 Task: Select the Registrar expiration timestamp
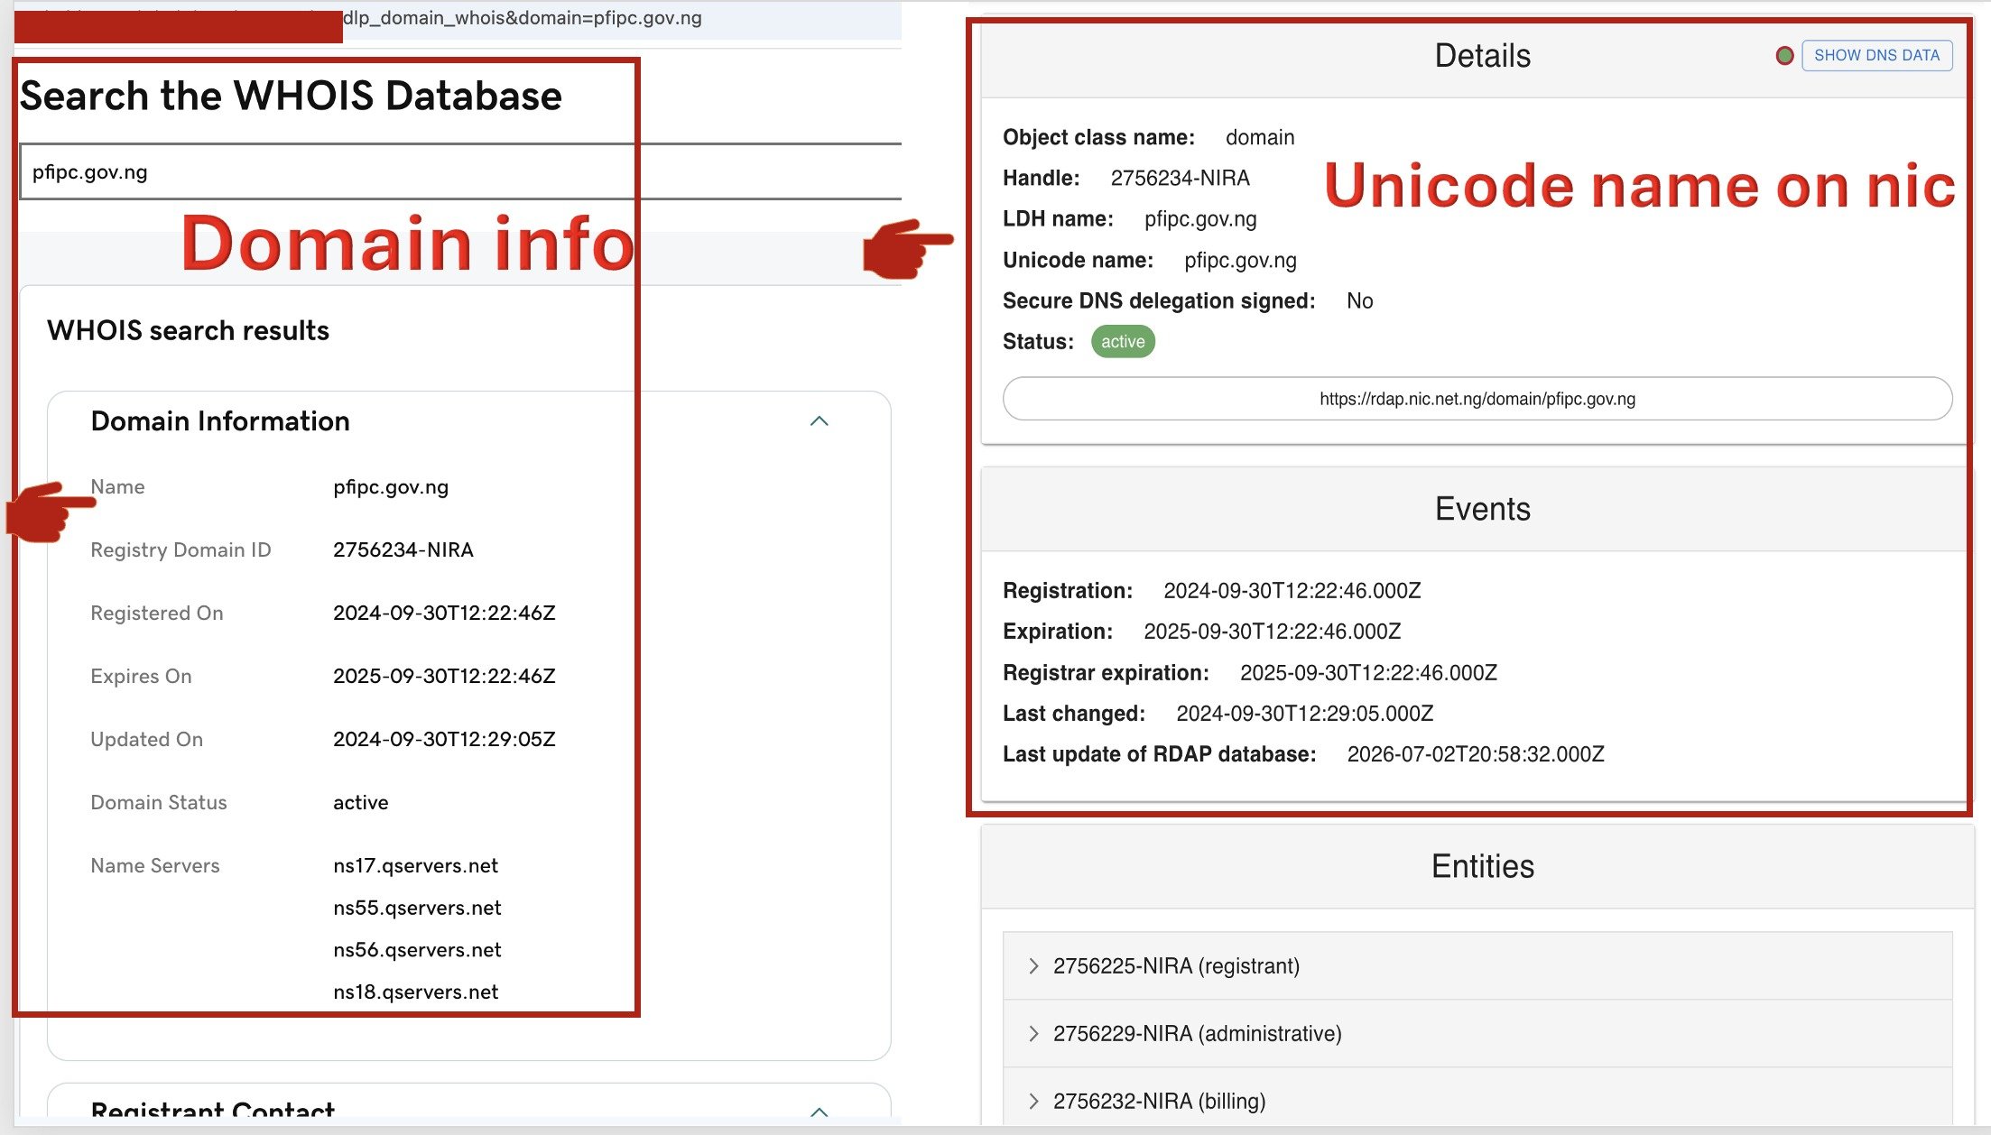click(x=1368, y=673)
